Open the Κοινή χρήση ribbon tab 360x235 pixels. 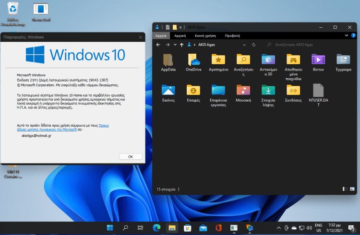[x=205, y=35]
